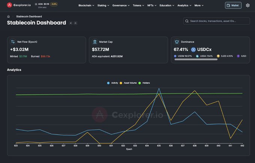Expand the Tokens menu
Screen dimensions: 255x163
(138, 5)
